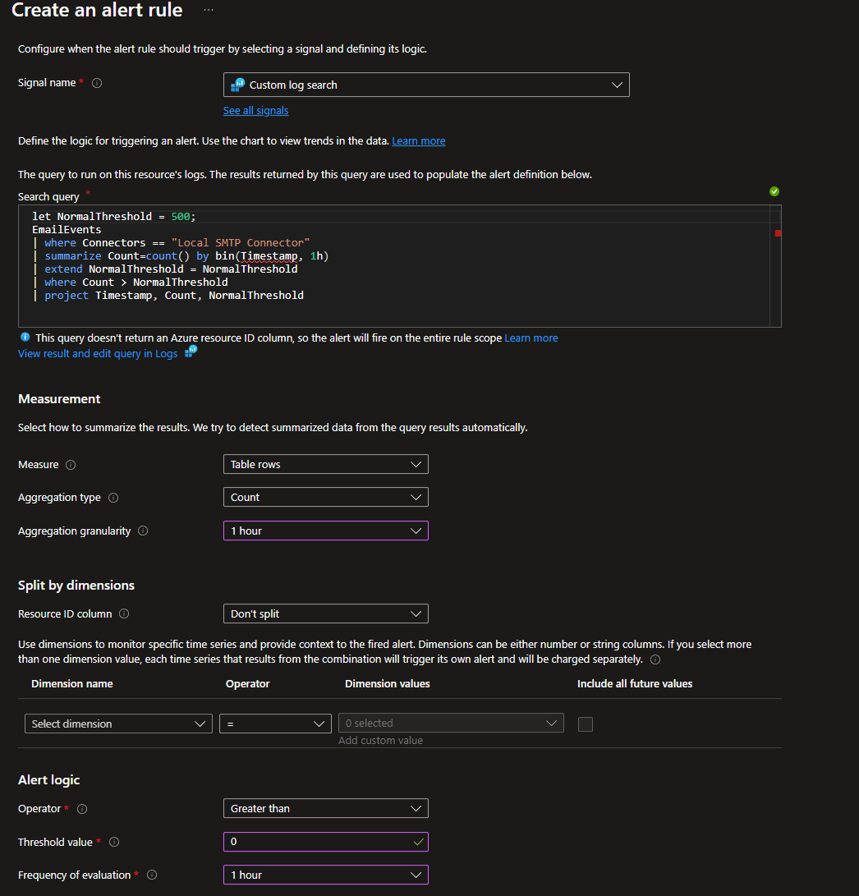This screenshot has height=896, width=859.
Task: Click the info icon beside Threshold value
Action: tap(113, 842)
